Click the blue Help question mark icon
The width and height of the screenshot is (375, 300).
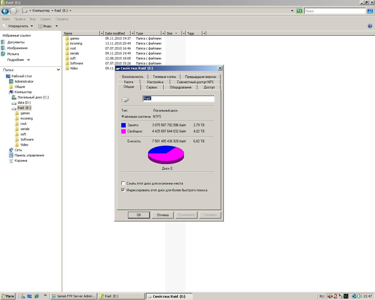click(x=370, y=26)
